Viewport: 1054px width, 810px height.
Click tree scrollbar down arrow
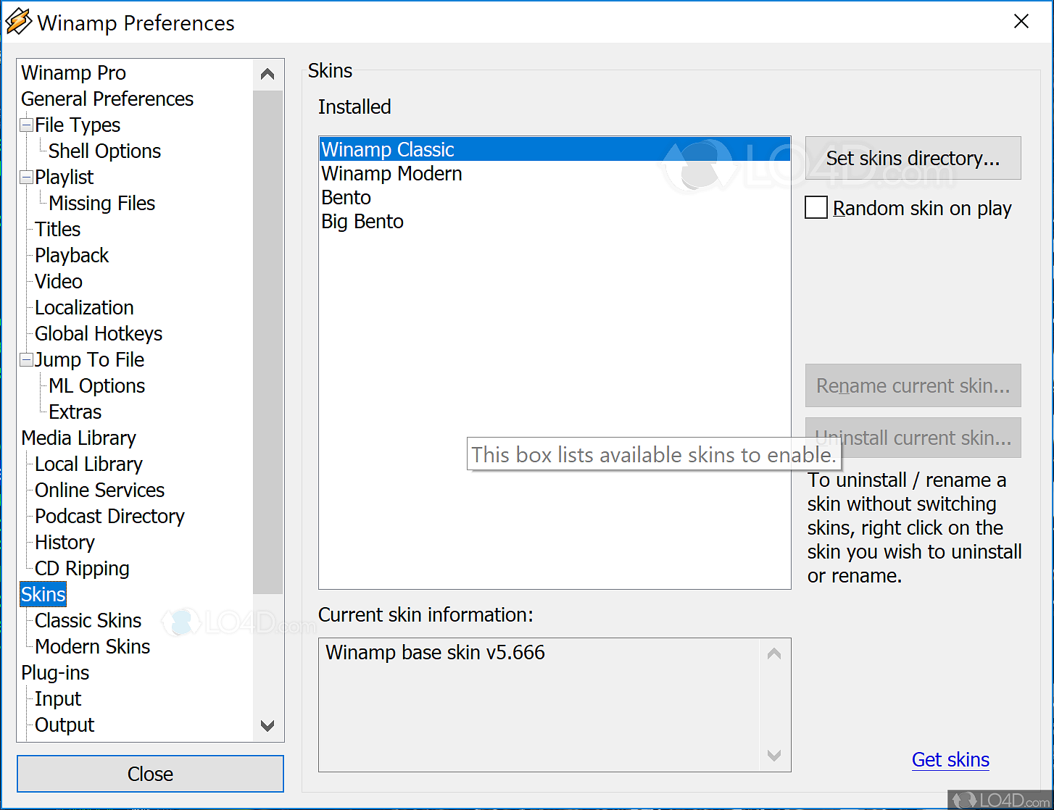(x=267, y=725)
